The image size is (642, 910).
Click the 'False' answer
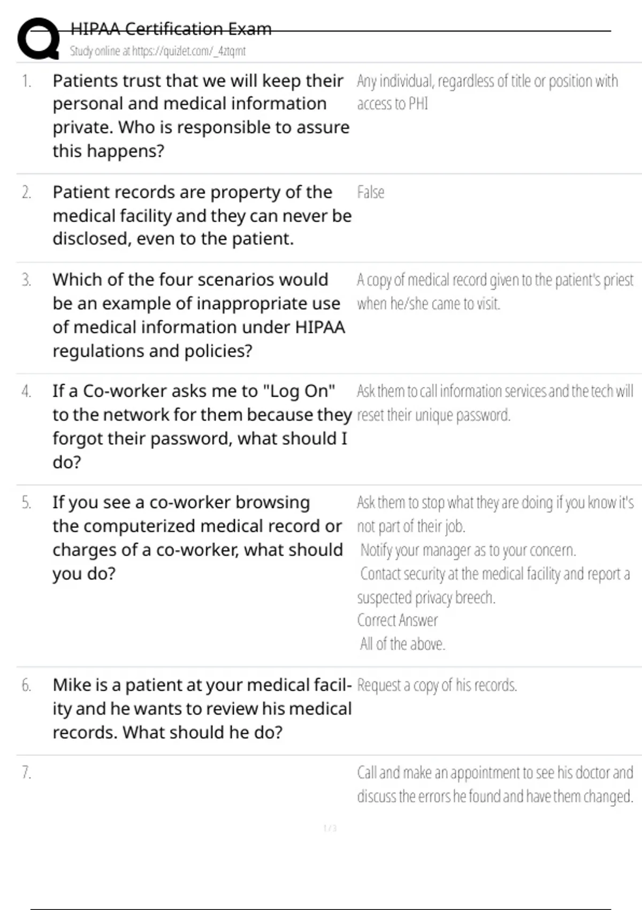point(370,193)
